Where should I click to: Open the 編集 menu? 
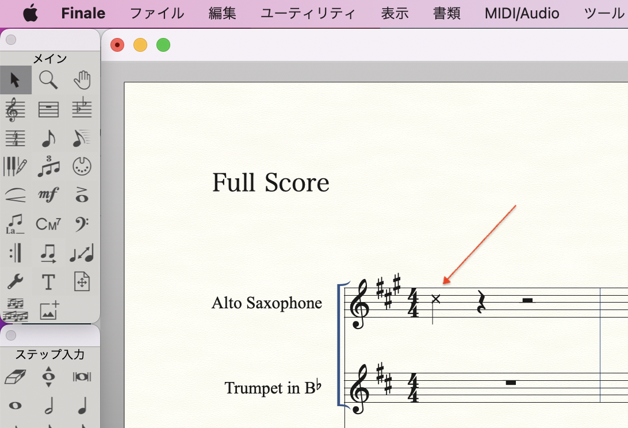[223, 14]
